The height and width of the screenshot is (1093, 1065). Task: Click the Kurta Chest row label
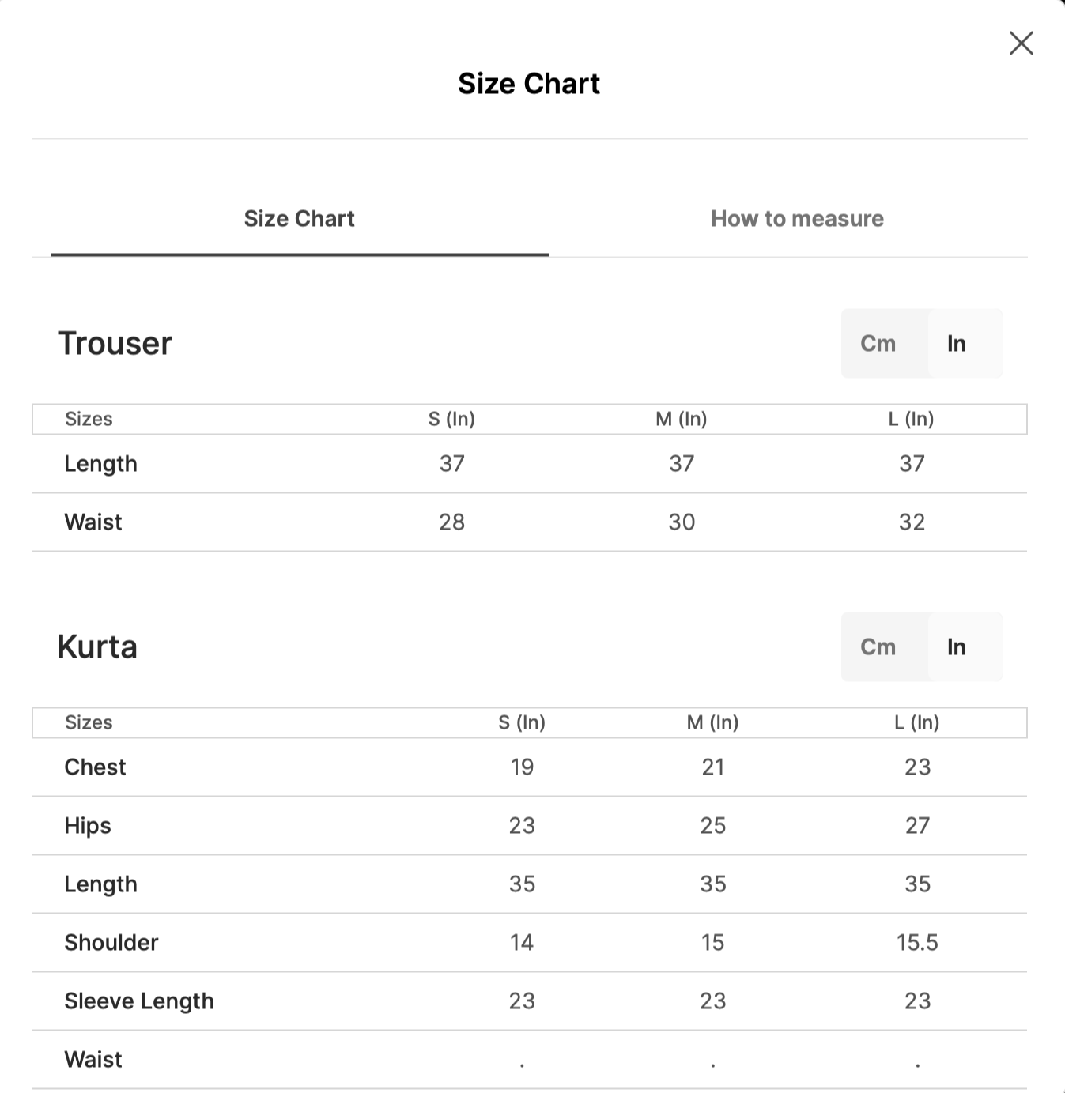click(x=95, y=767)
